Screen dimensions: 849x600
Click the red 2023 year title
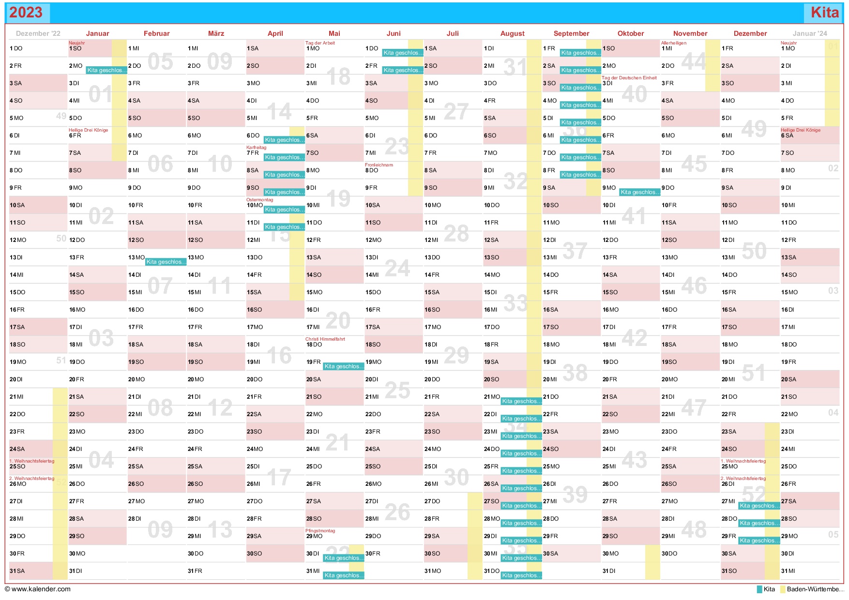pyautogui.click(x=26, y=13)
